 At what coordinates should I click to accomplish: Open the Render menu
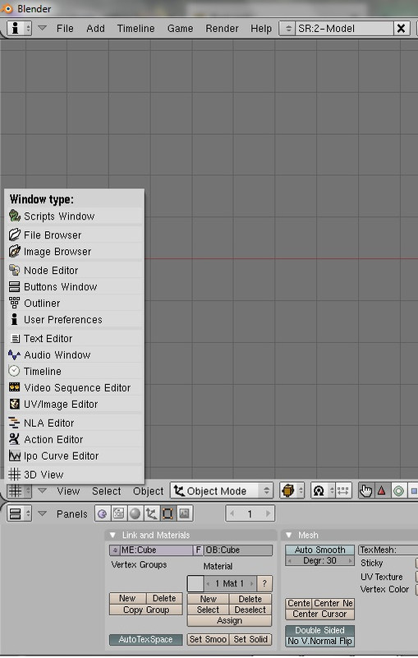(222, 29)
